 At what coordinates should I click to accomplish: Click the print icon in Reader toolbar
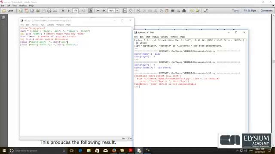tap(49, 11)
